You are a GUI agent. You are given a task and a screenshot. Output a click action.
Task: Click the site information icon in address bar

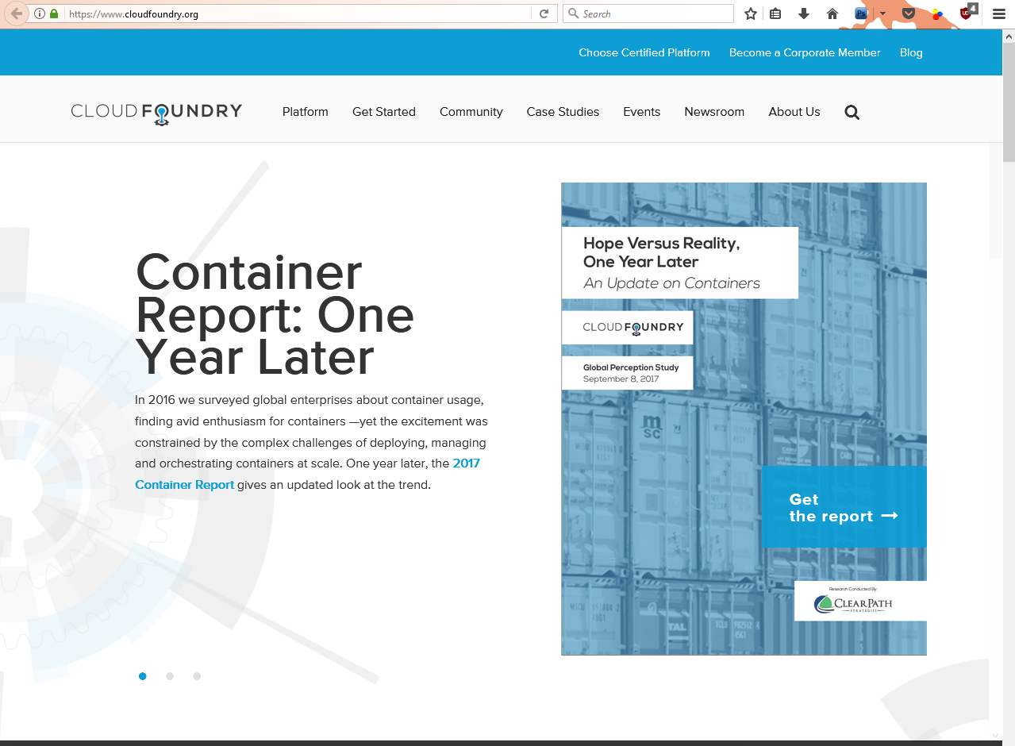40,13
